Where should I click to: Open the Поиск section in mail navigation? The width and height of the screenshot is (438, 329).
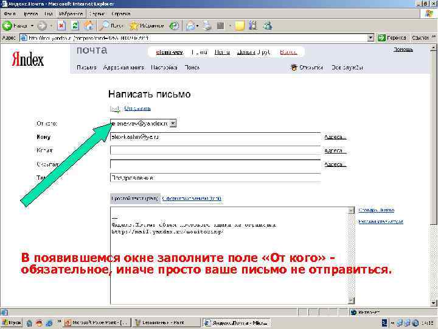(192, 68)
